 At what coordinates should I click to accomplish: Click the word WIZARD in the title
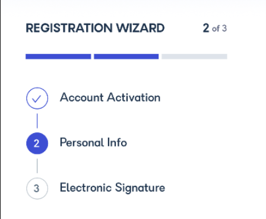point(140,28)
